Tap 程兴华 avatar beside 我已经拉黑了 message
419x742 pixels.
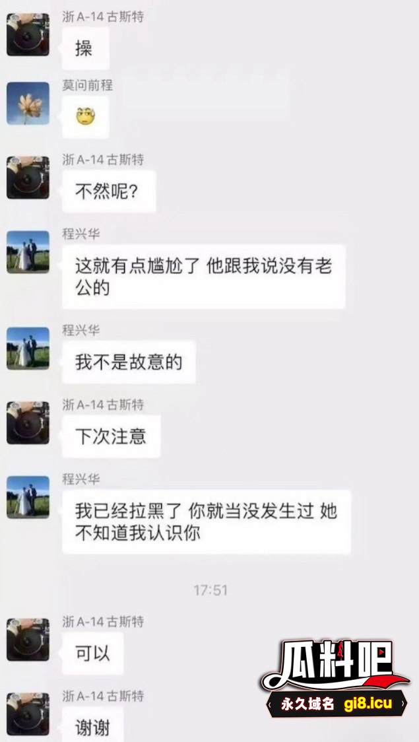[28, 497]
